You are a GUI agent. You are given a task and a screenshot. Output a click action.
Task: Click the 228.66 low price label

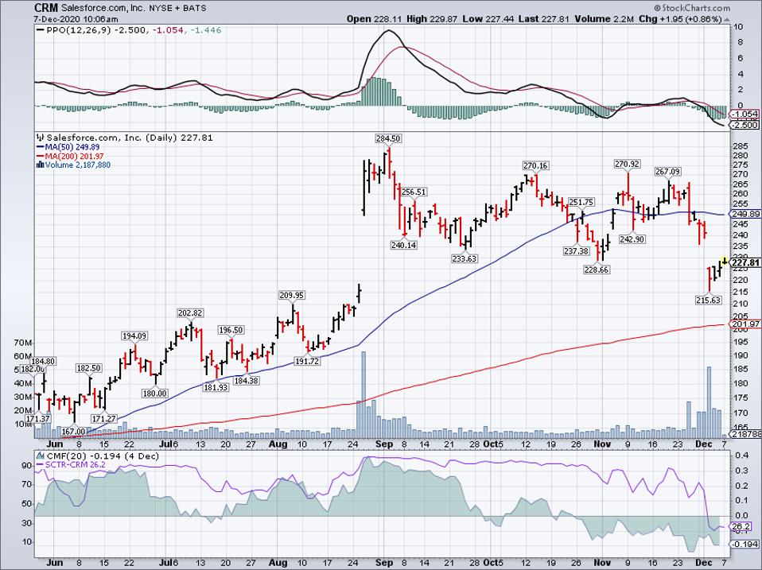click(x=597, y=270)
